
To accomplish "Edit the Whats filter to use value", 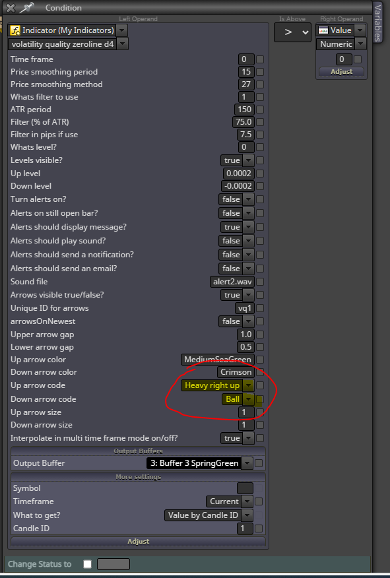I will tap(246, 96).
